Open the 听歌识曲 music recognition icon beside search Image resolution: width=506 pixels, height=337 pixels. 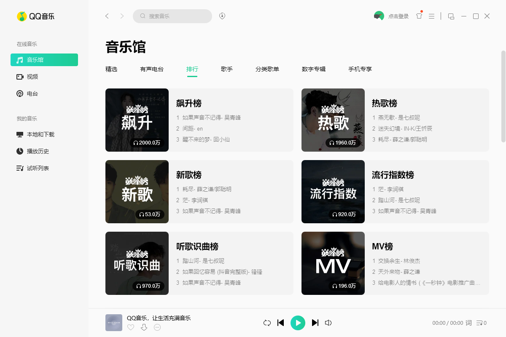222,16
